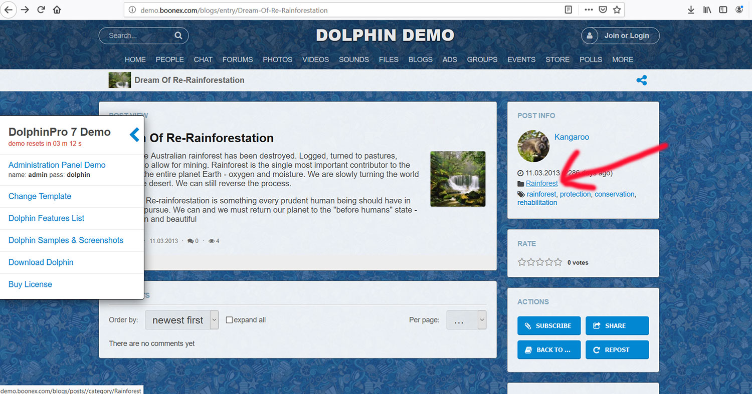Toggle reader view icon in address bar

(568, 10)
